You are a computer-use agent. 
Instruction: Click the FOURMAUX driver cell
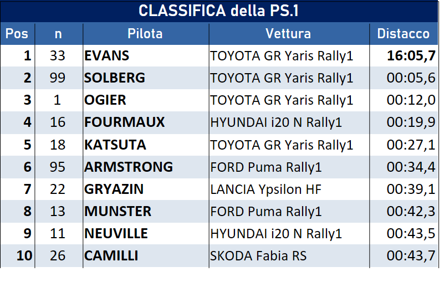(125, 122)
